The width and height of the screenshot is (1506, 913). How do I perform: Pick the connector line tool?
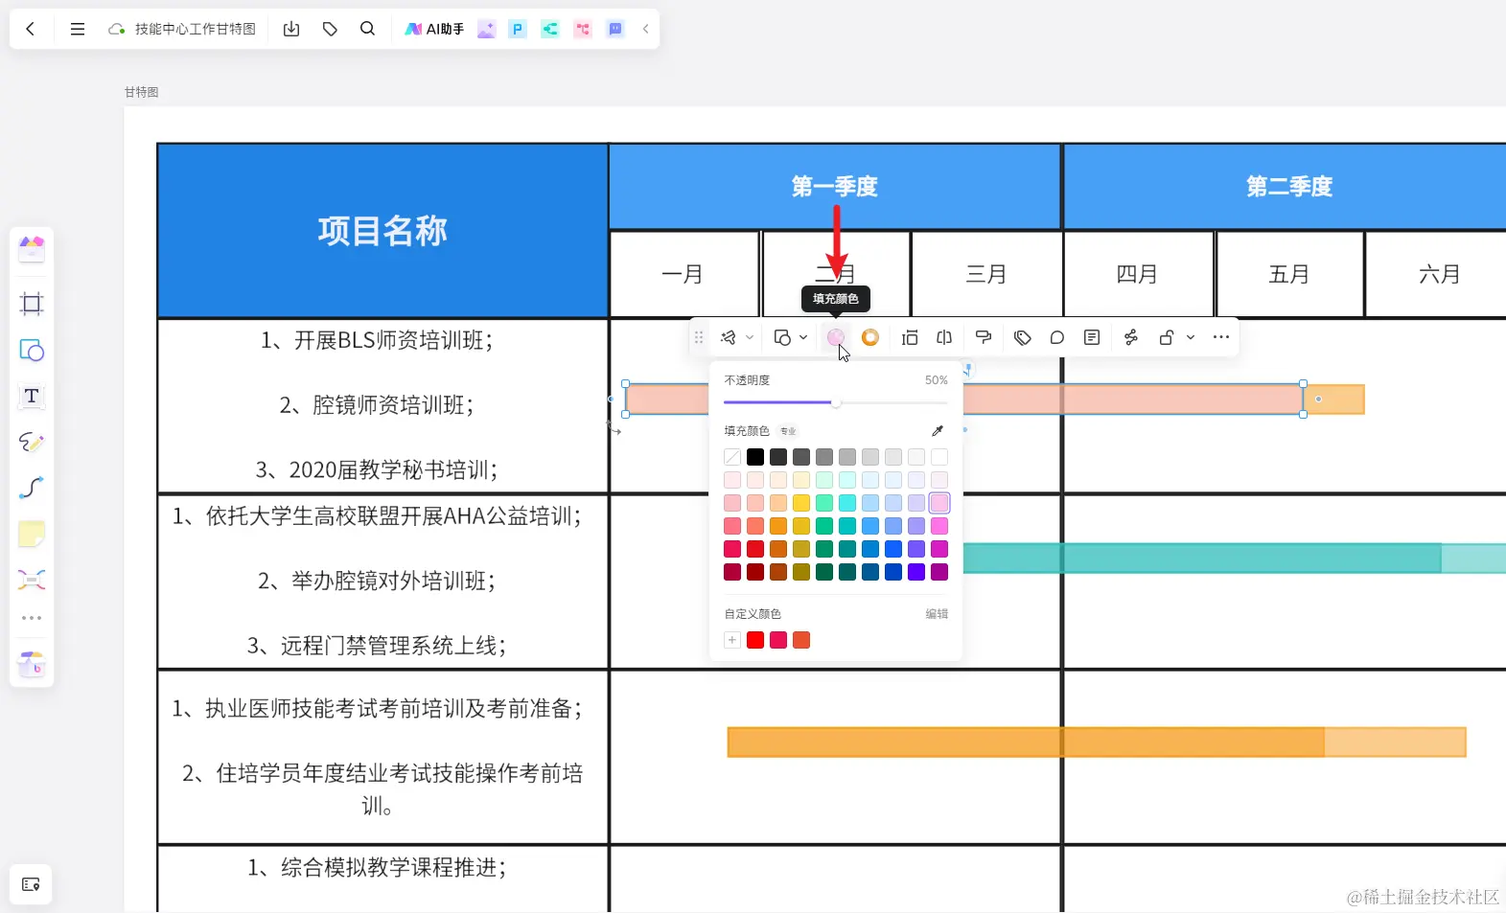[x=32, y=488]
